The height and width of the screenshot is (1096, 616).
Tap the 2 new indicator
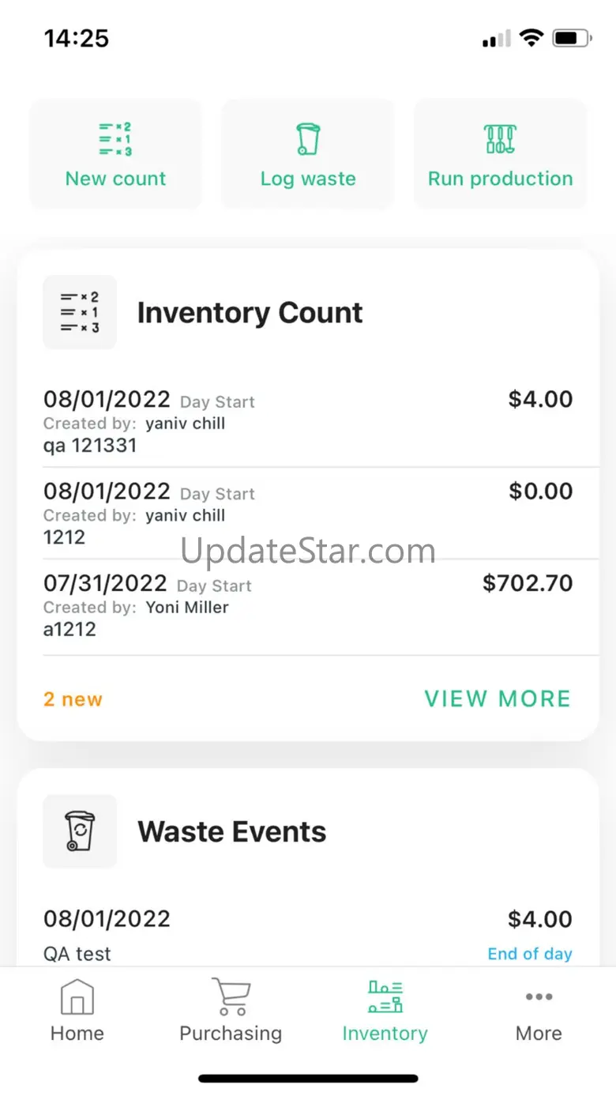[x=73, y=699]
